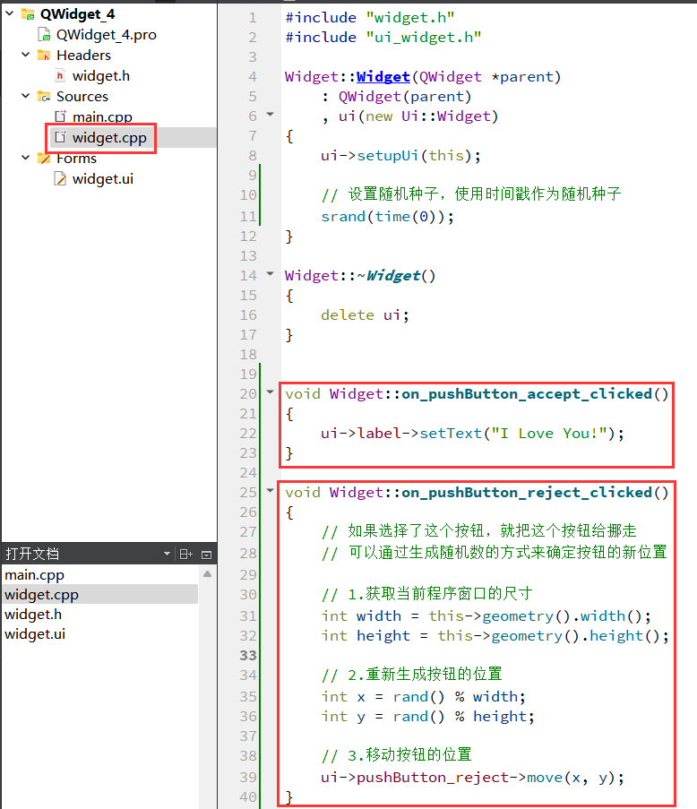This screenshot has height=809, width=697.
Task: Click the #include "widget.h" line
Action: 370,18
